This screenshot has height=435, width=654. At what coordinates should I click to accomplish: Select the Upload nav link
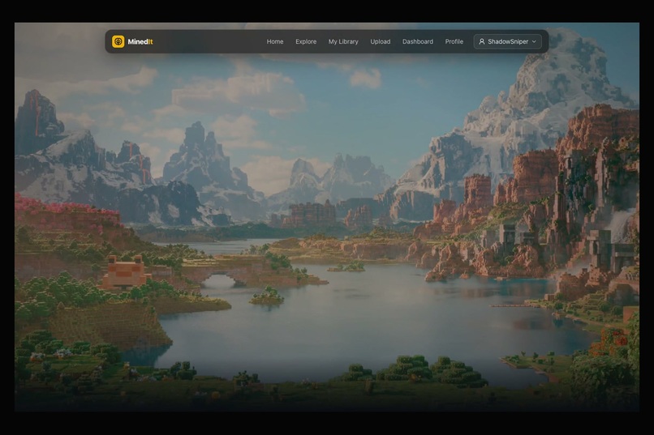pyautogui.click(x=381, y=41)
